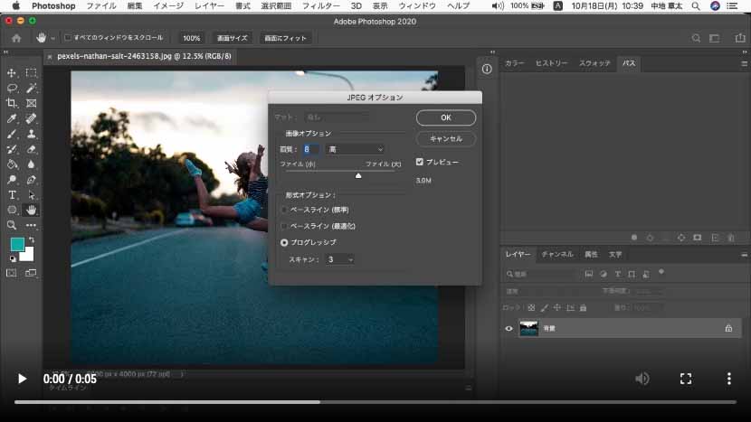The width and height of the screenshot is (751, 422).
Task: Select the Rectangular Marquee tool
Action: [x=31, y=73]
